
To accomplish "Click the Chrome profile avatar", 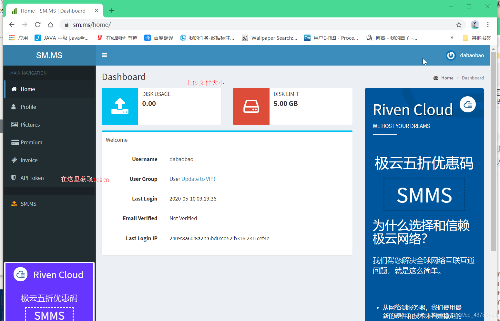I will pos(475,25).
